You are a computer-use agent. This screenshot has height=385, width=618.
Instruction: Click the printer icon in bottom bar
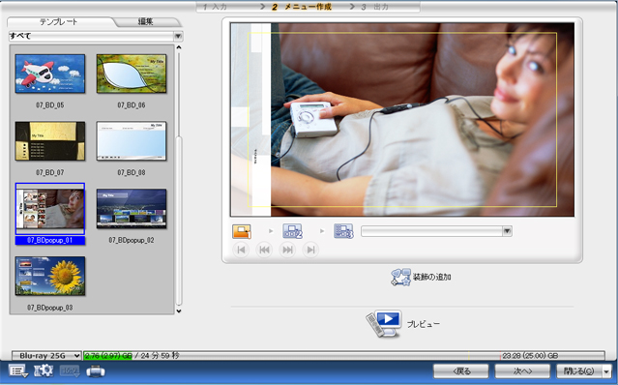tap(96, 371)
